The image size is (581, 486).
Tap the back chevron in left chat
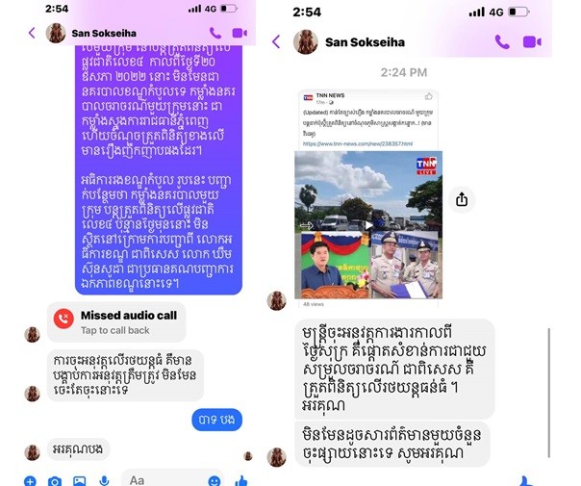[32, 33]
